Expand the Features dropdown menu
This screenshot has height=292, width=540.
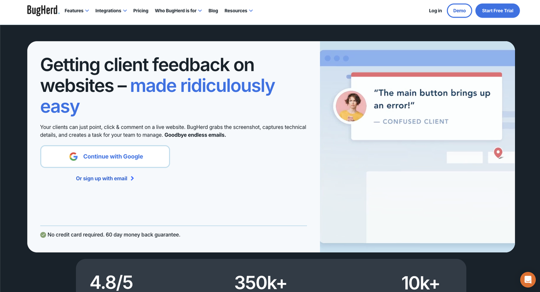click(x=76, y=11)
